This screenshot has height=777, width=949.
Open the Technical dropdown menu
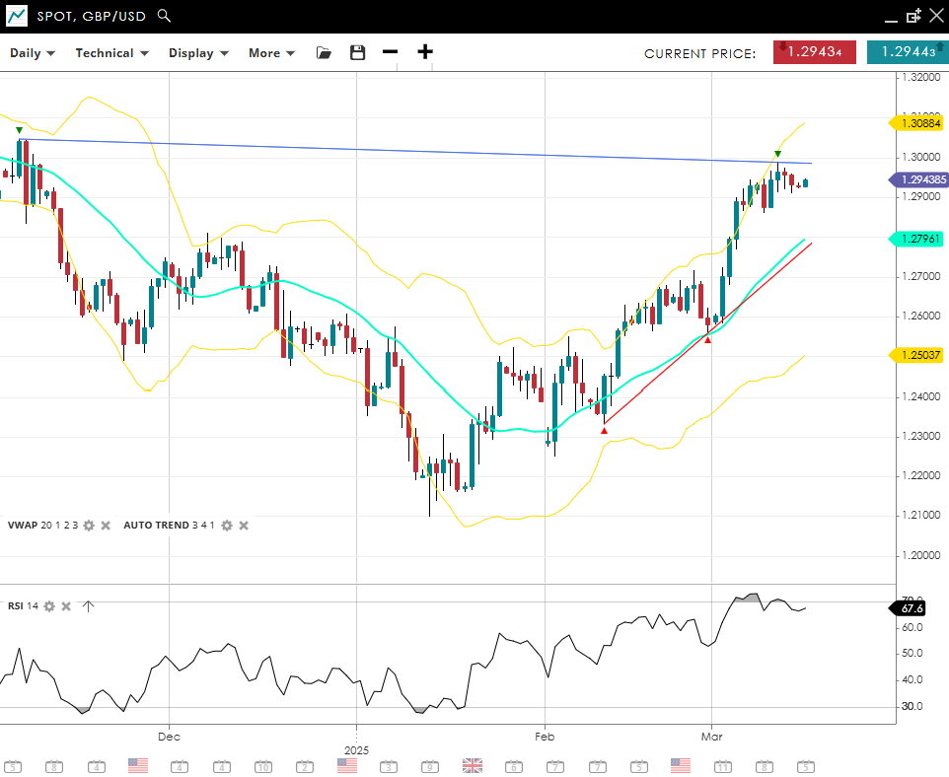111,53
